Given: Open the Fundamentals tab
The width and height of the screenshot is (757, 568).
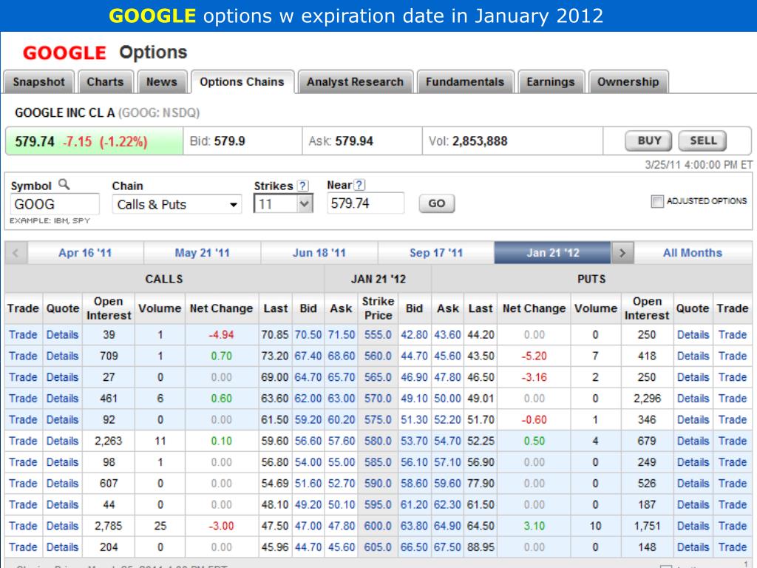Looking at the screenshot, I should tap(465, 81).
